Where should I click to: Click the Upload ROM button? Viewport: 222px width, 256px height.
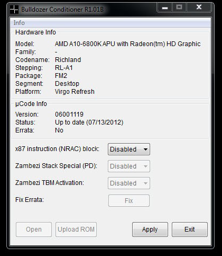76,229
